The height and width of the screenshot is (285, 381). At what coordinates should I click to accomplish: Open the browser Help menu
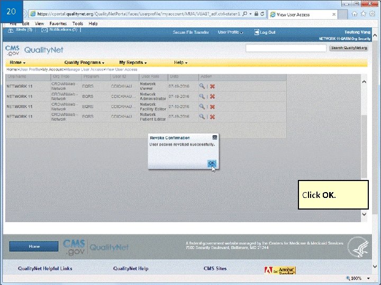tap(93, 24)
